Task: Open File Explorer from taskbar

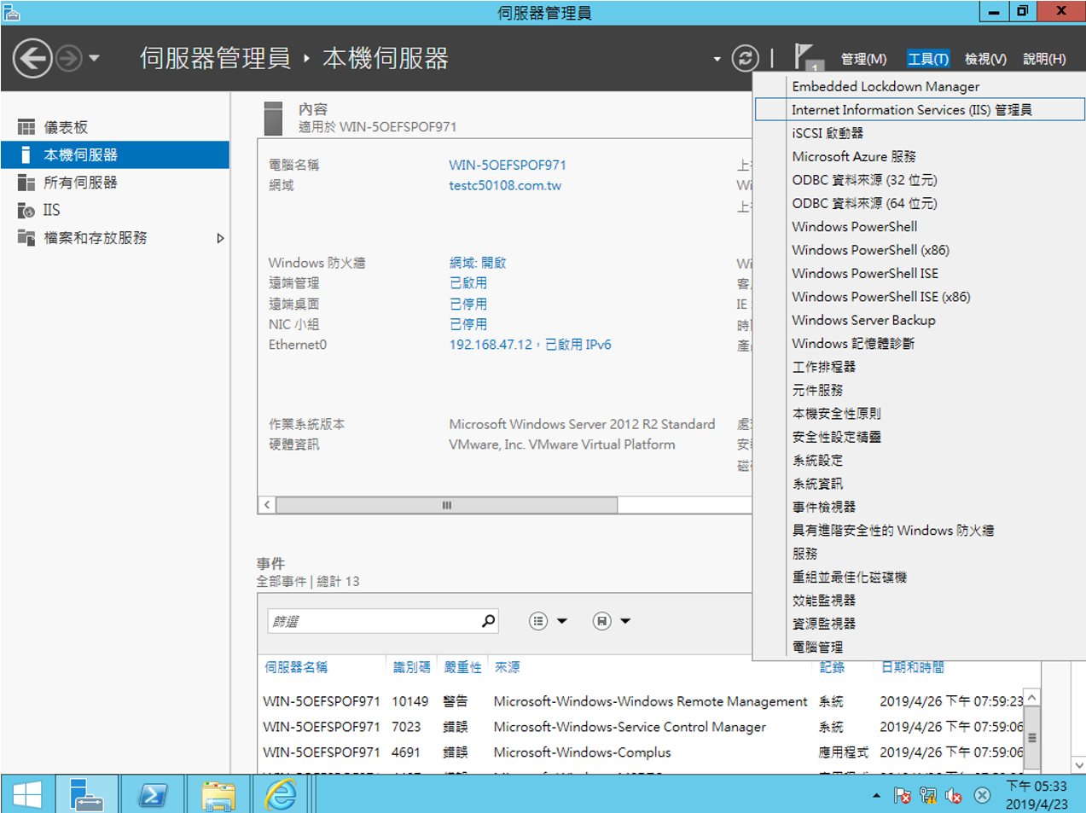Action: click(x=218, y=794)
